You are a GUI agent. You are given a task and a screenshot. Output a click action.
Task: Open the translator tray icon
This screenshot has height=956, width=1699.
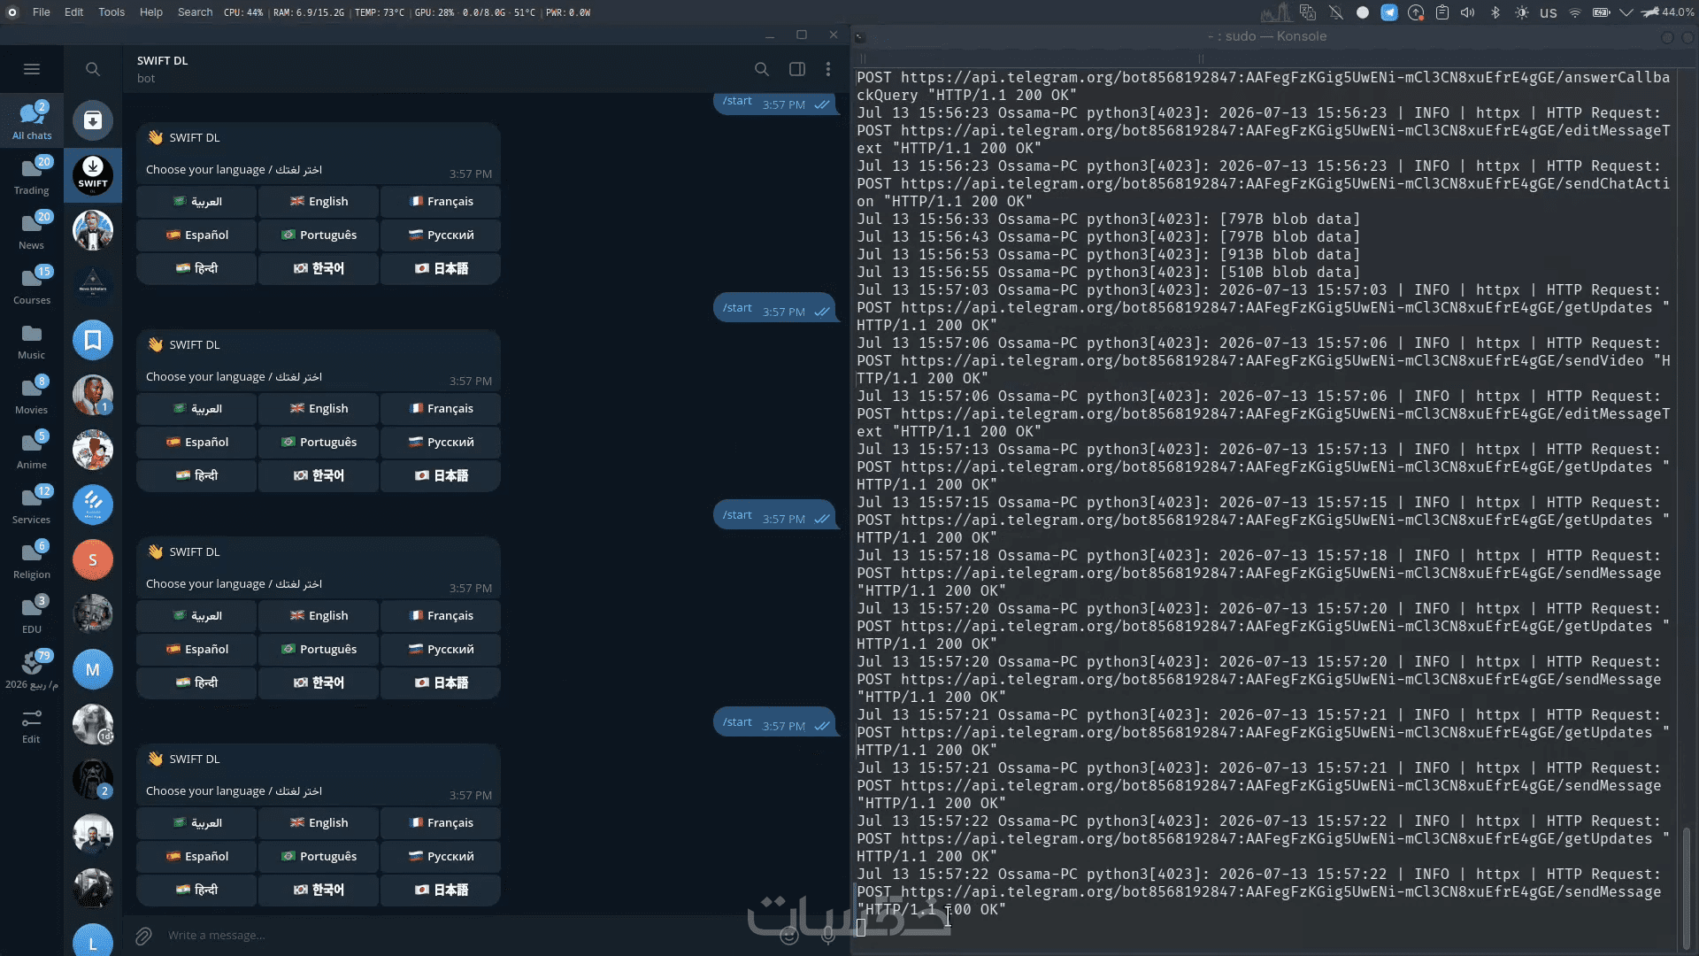coord(1308,12)
